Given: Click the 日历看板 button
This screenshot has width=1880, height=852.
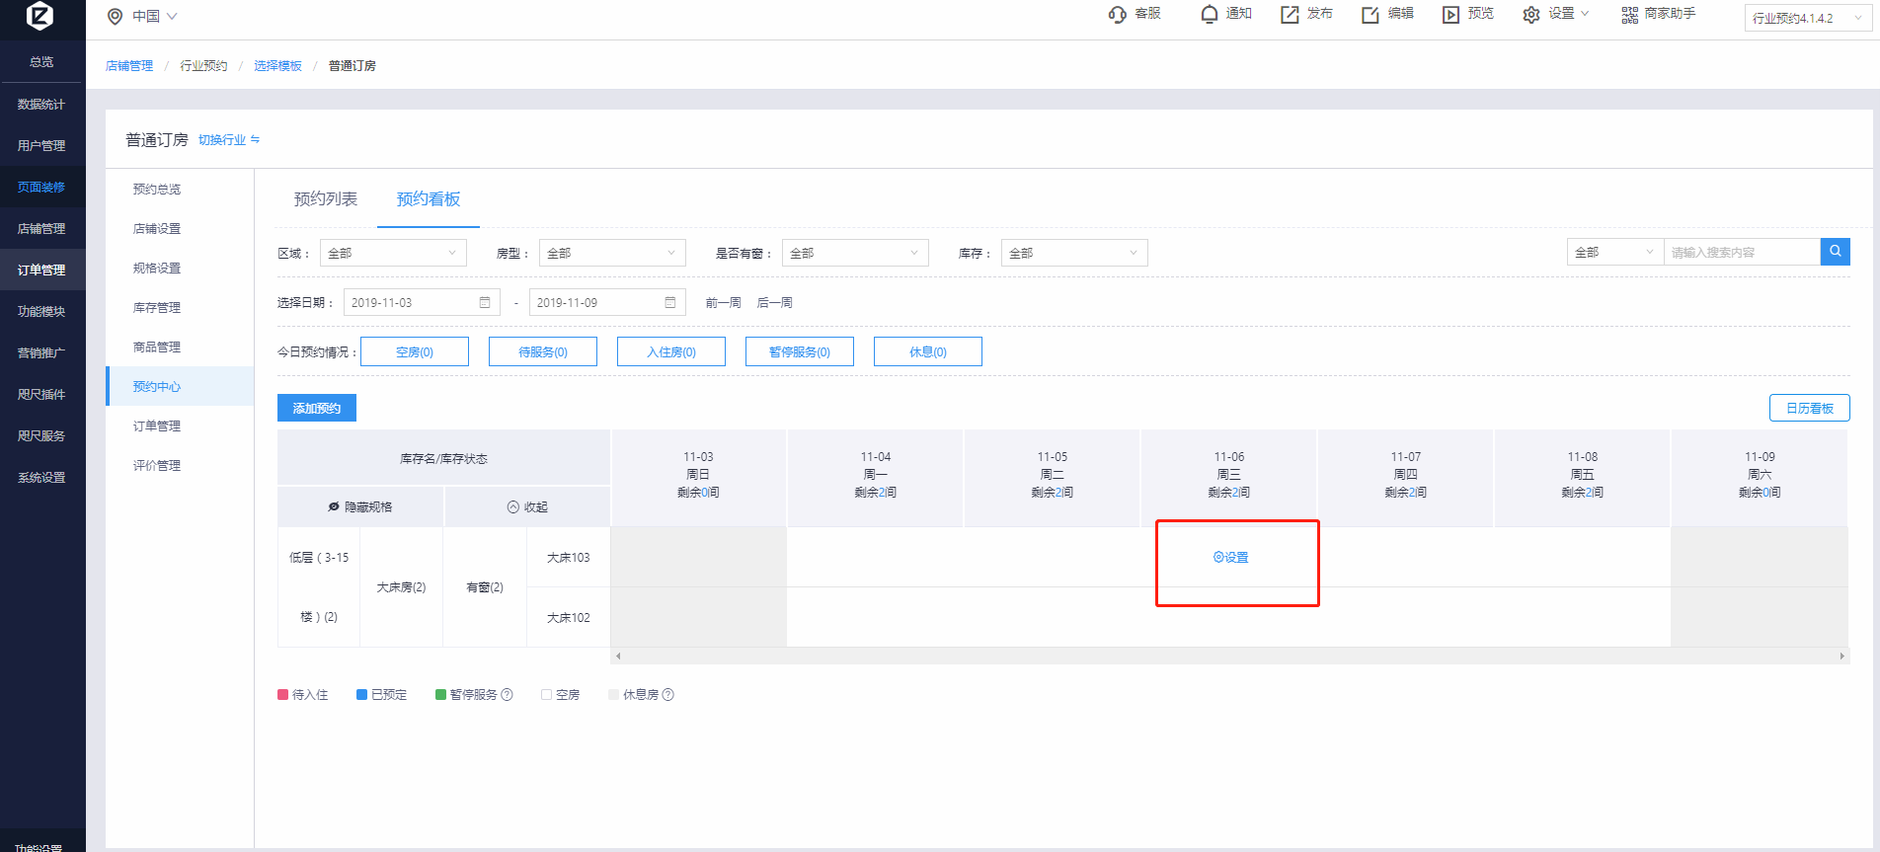Looking at the screenshot, I should [1809, 408].
